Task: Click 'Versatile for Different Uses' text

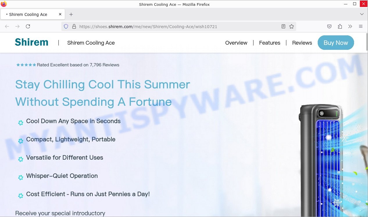Action: [65, 158]
